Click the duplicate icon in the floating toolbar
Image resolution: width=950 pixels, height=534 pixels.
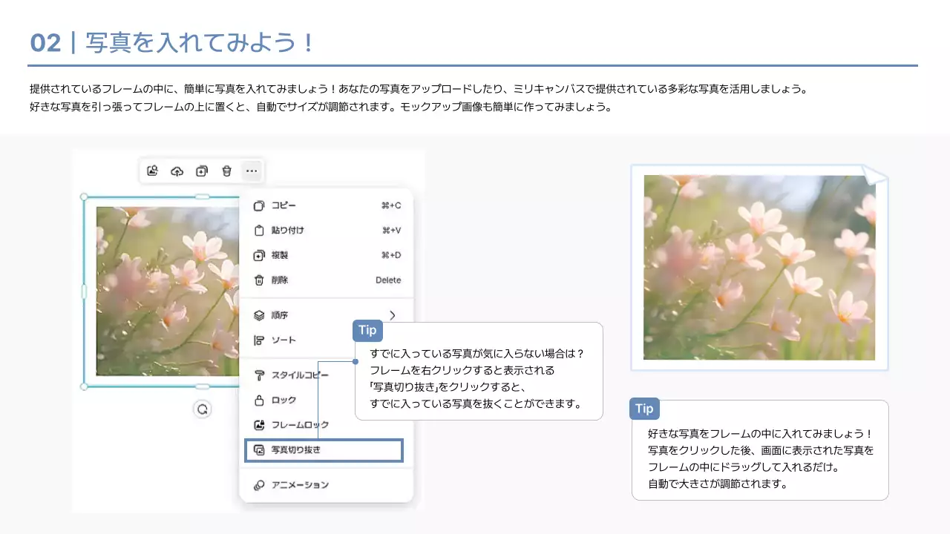[x=202, y=171]
